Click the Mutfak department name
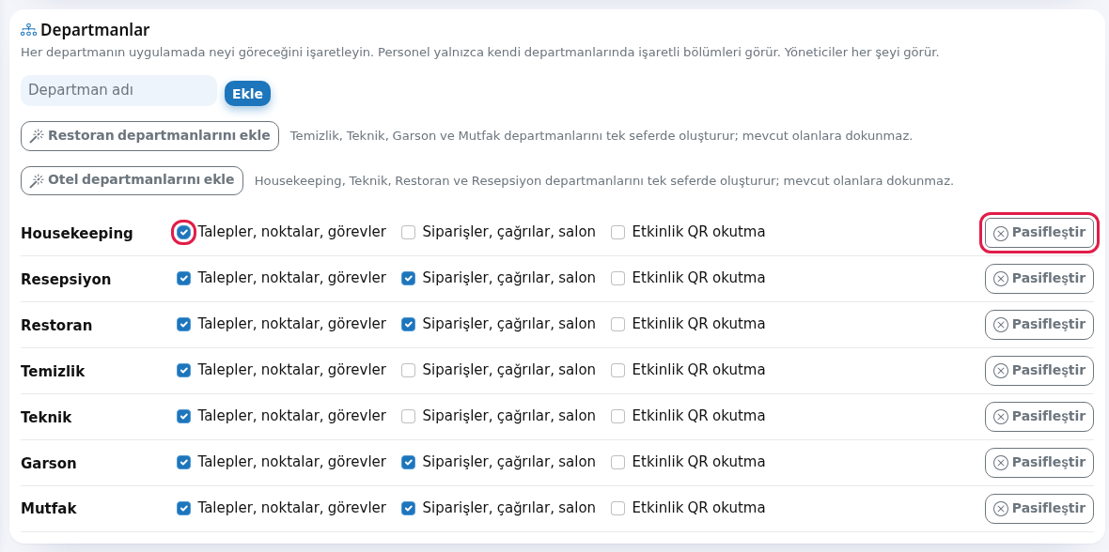The image size is (1109, 552). coord(49,508)
